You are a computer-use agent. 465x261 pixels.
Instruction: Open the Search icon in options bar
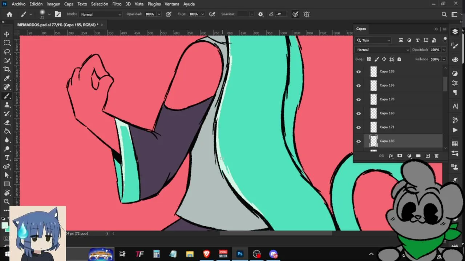444,14
